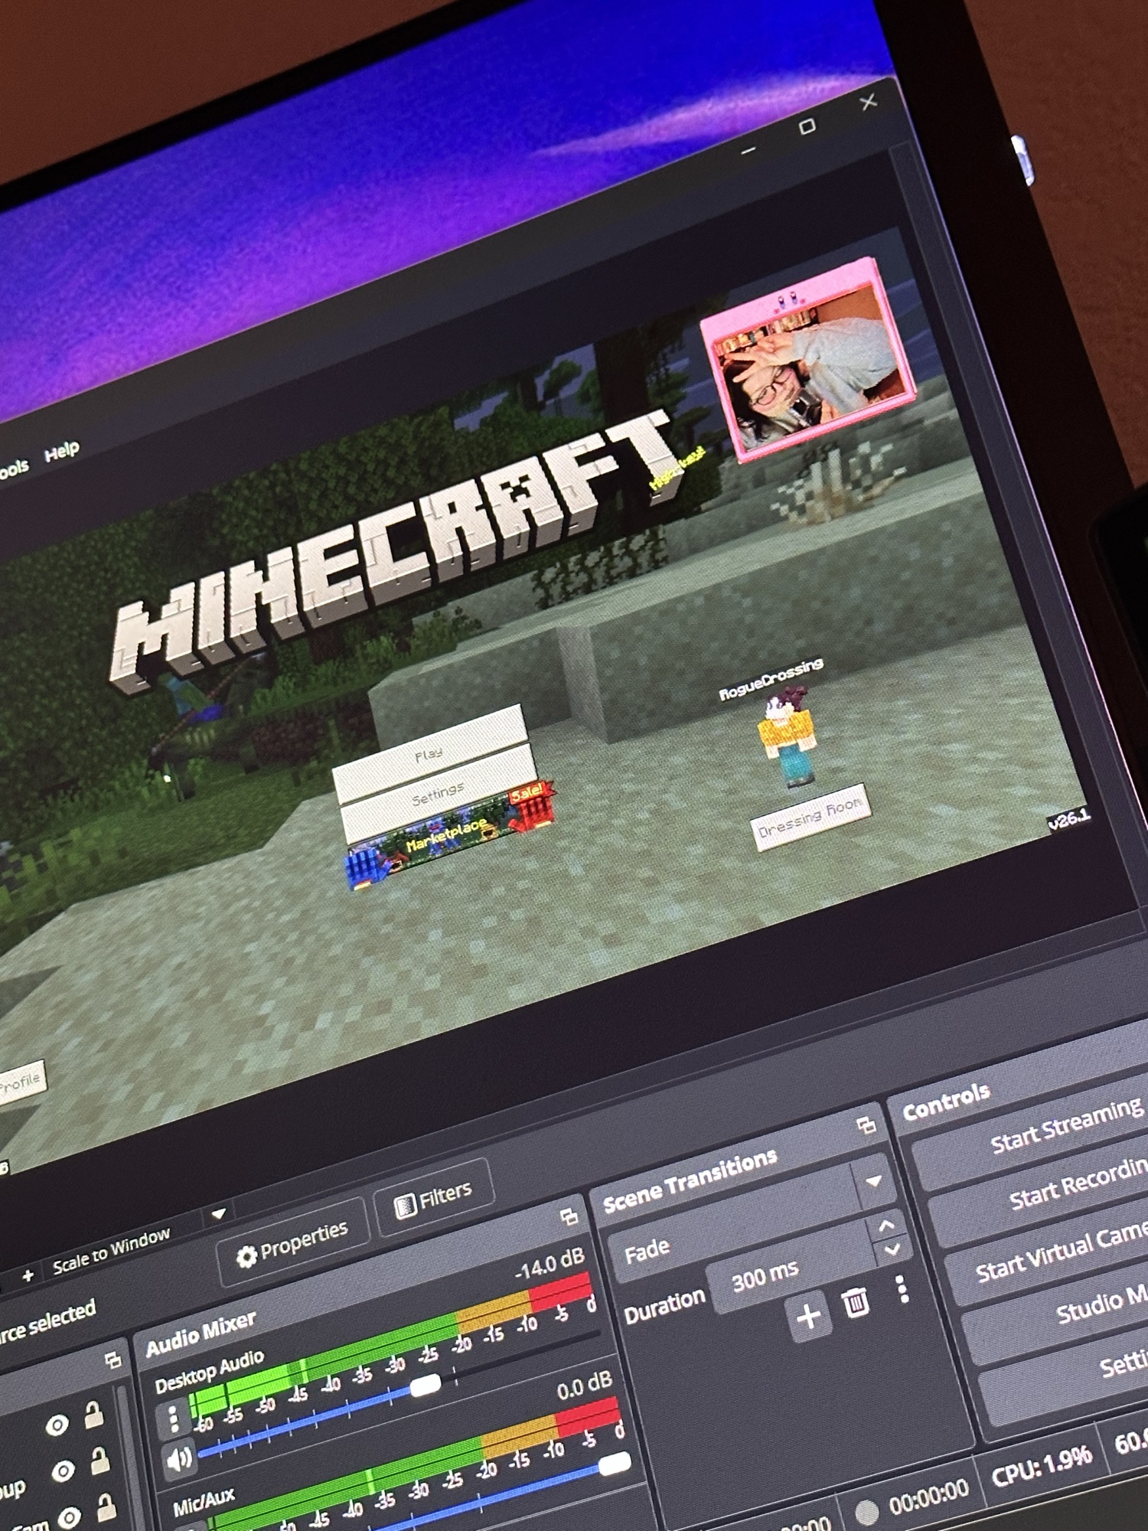Mute Desktop Audio with the speaker icon

point(179,1458)
